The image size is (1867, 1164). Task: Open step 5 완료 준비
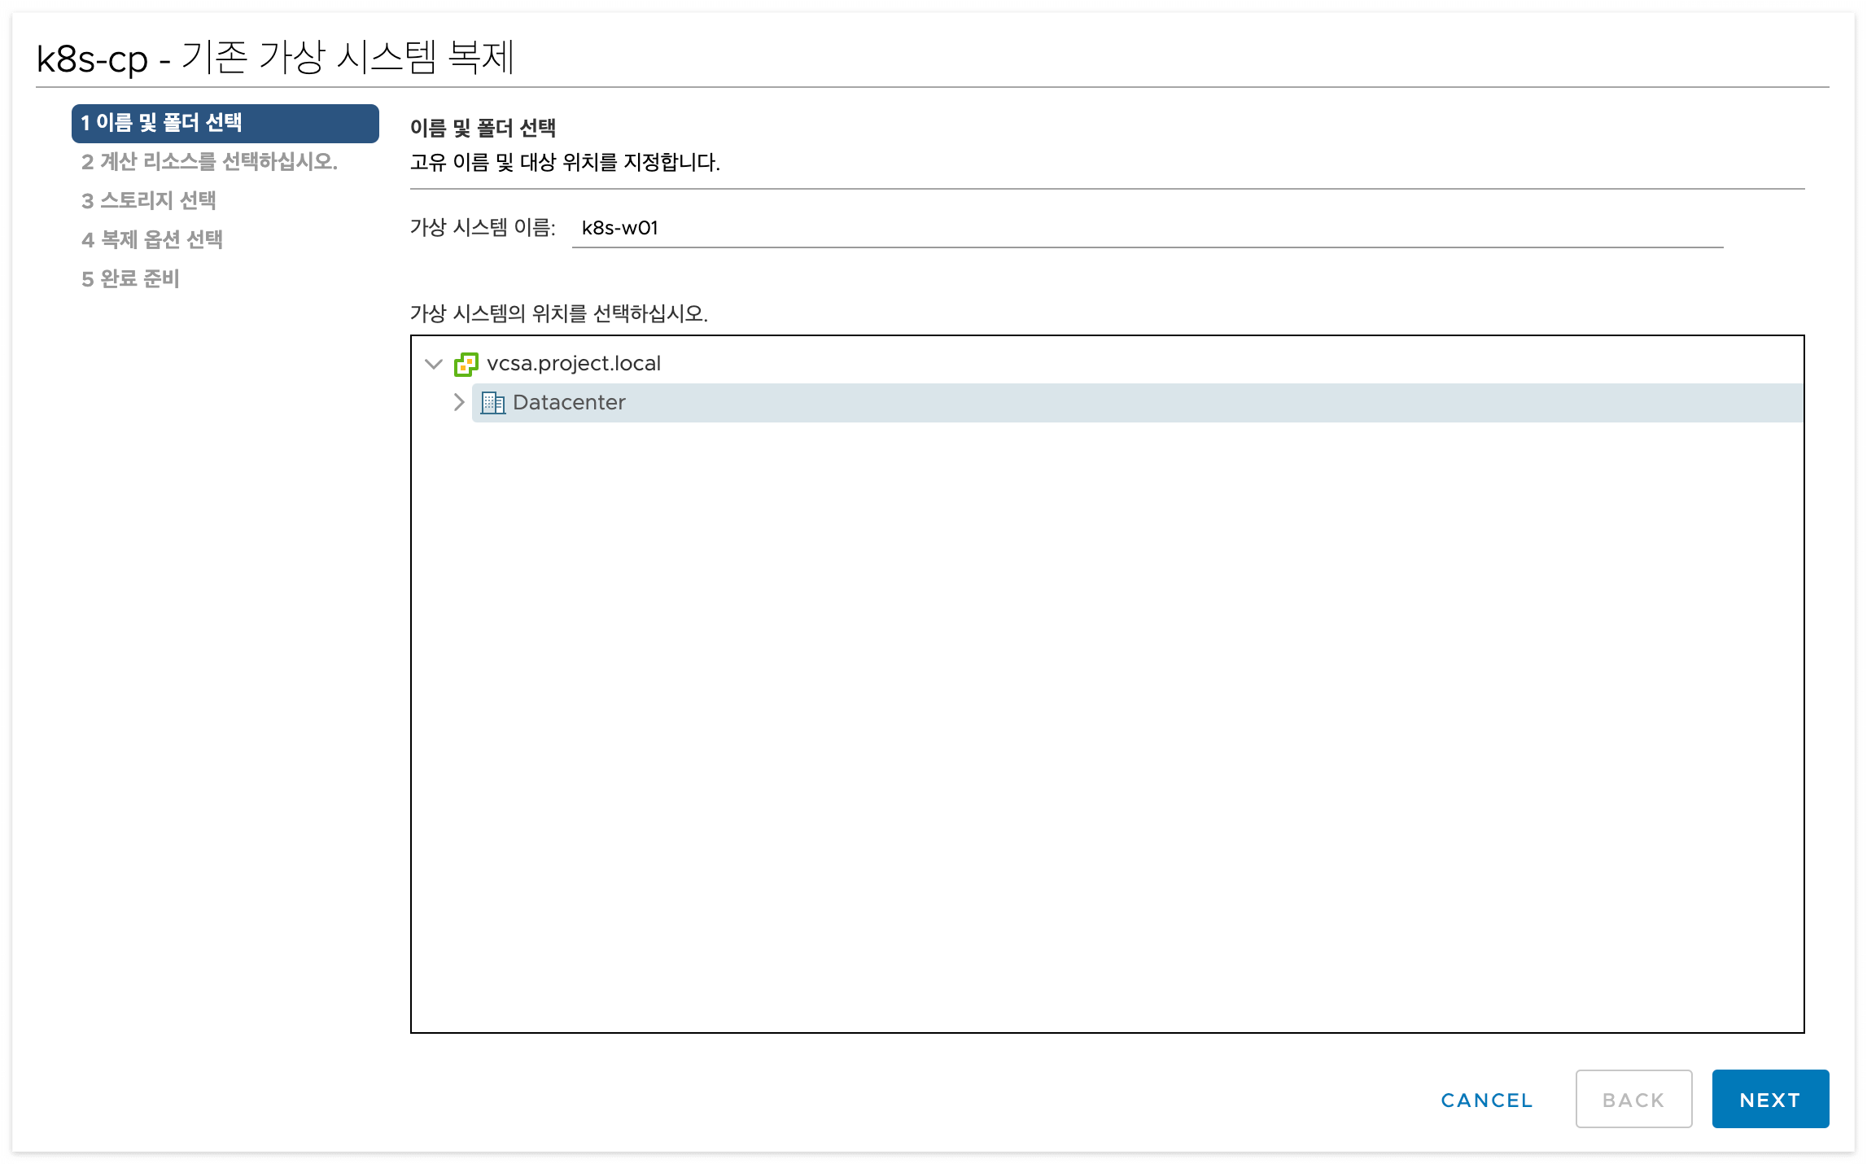(130, 279)
